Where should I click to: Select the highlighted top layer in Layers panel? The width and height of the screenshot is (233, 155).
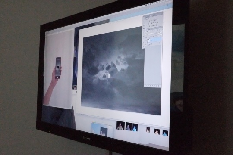[154, 40]
